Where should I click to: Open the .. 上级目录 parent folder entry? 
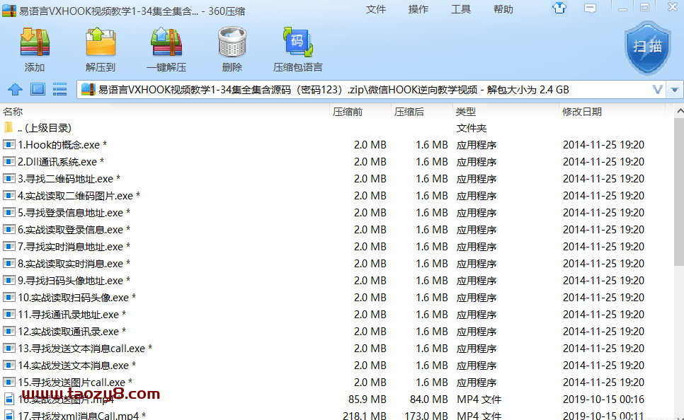42,127
